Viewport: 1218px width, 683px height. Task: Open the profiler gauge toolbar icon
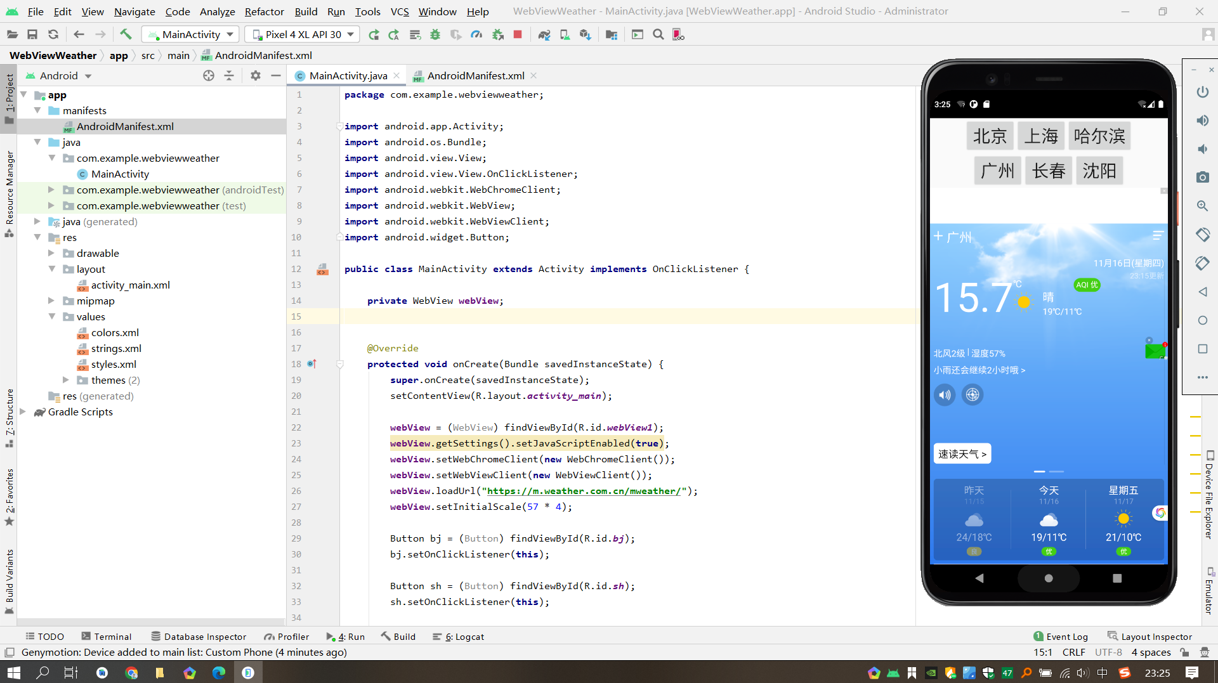[476, 34]
